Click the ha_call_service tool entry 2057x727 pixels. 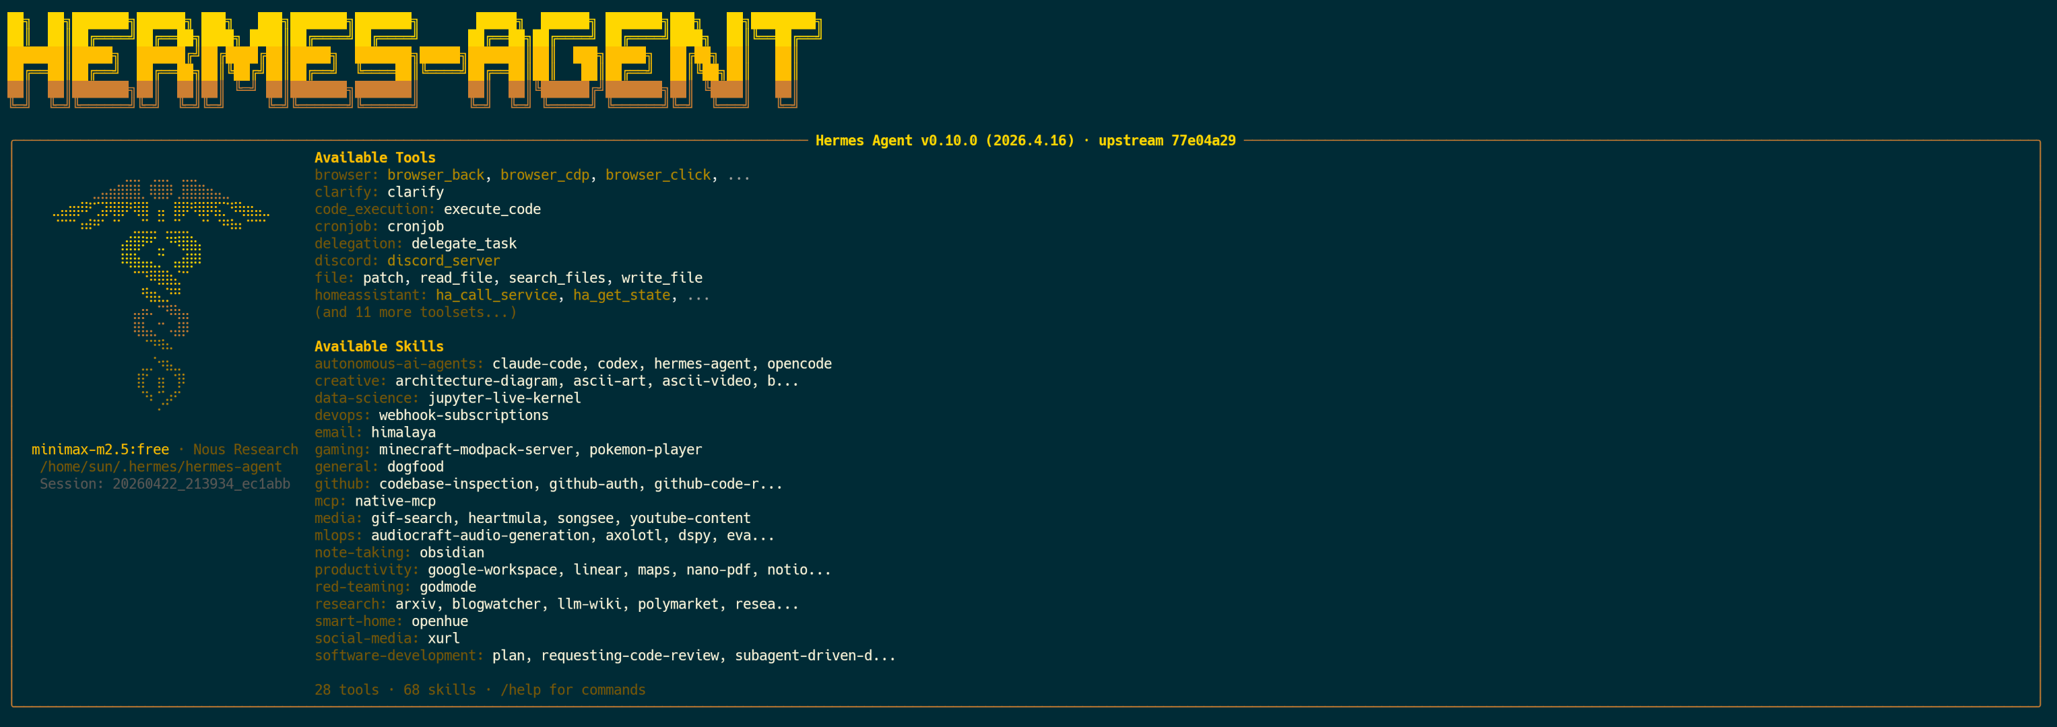(x=496, y=296)
